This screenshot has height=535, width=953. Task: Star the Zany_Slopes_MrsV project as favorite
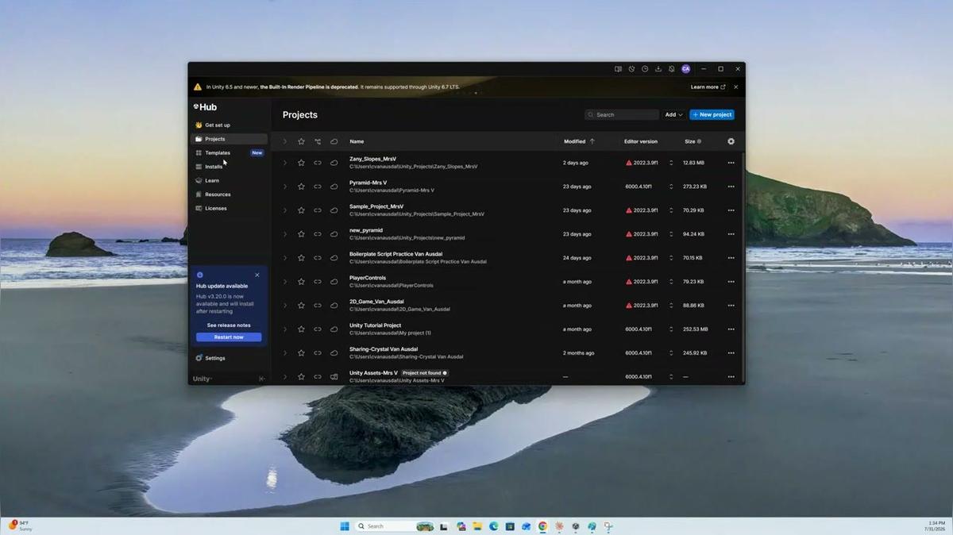tap(301, 163)
